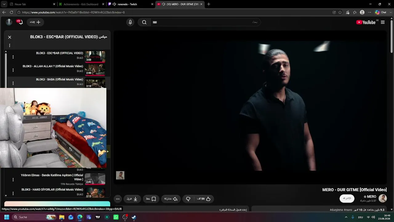Screen dimensions: 394x222
Task: Open more actions ellipsis below video
Action: pyautogui.click(x=118, y=199)
